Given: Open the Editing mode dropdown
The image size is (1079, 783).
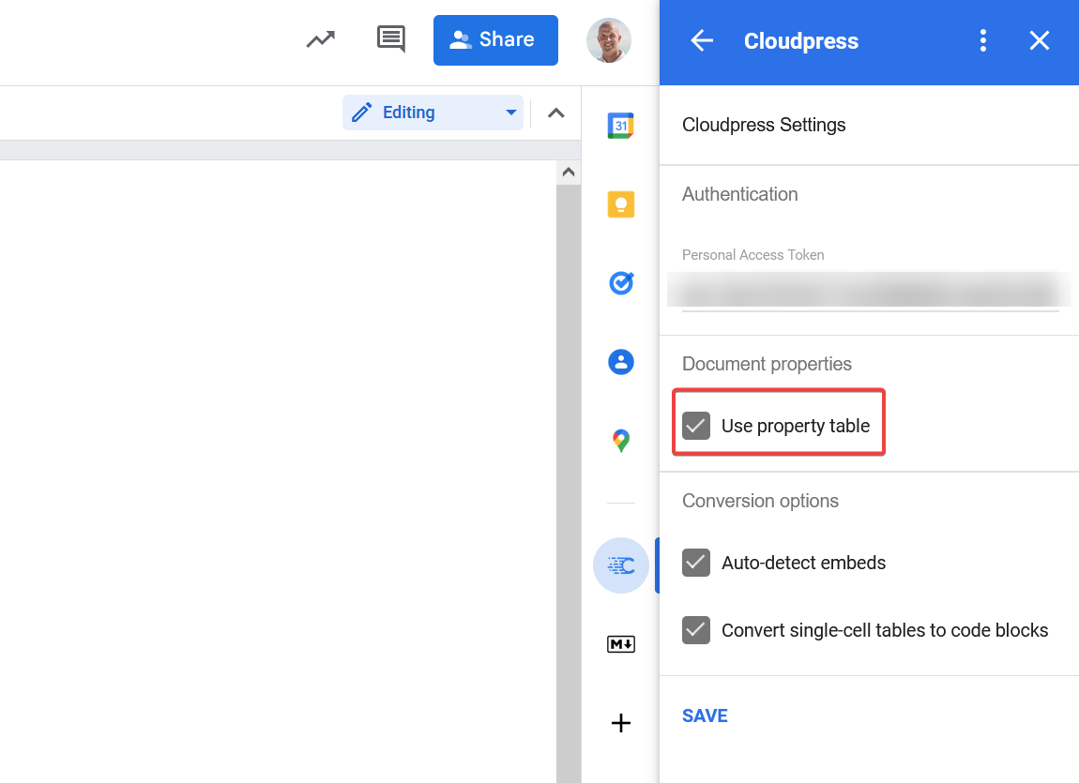Looking at the screenshot, I should pyautogui.click(x=433, y=112).
